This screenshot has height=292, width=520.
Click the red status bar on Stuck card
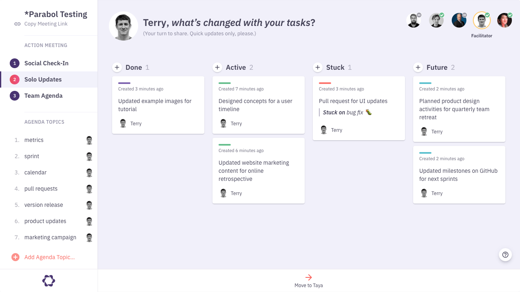(325, 83)
